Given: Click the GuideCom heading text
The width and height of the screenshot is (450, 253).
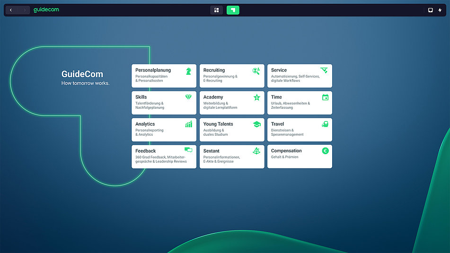Looking at the screenshot, I should pos(82,74).
